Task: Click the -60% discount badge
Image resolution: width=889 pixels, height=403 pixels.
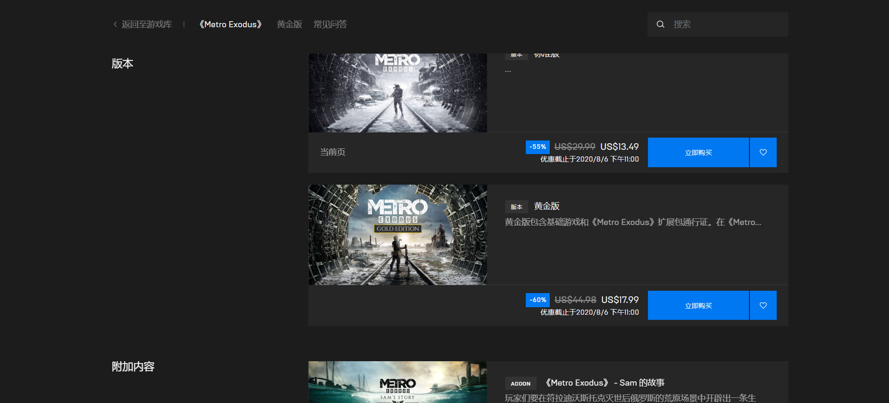Action: click(x=538, y=300)
